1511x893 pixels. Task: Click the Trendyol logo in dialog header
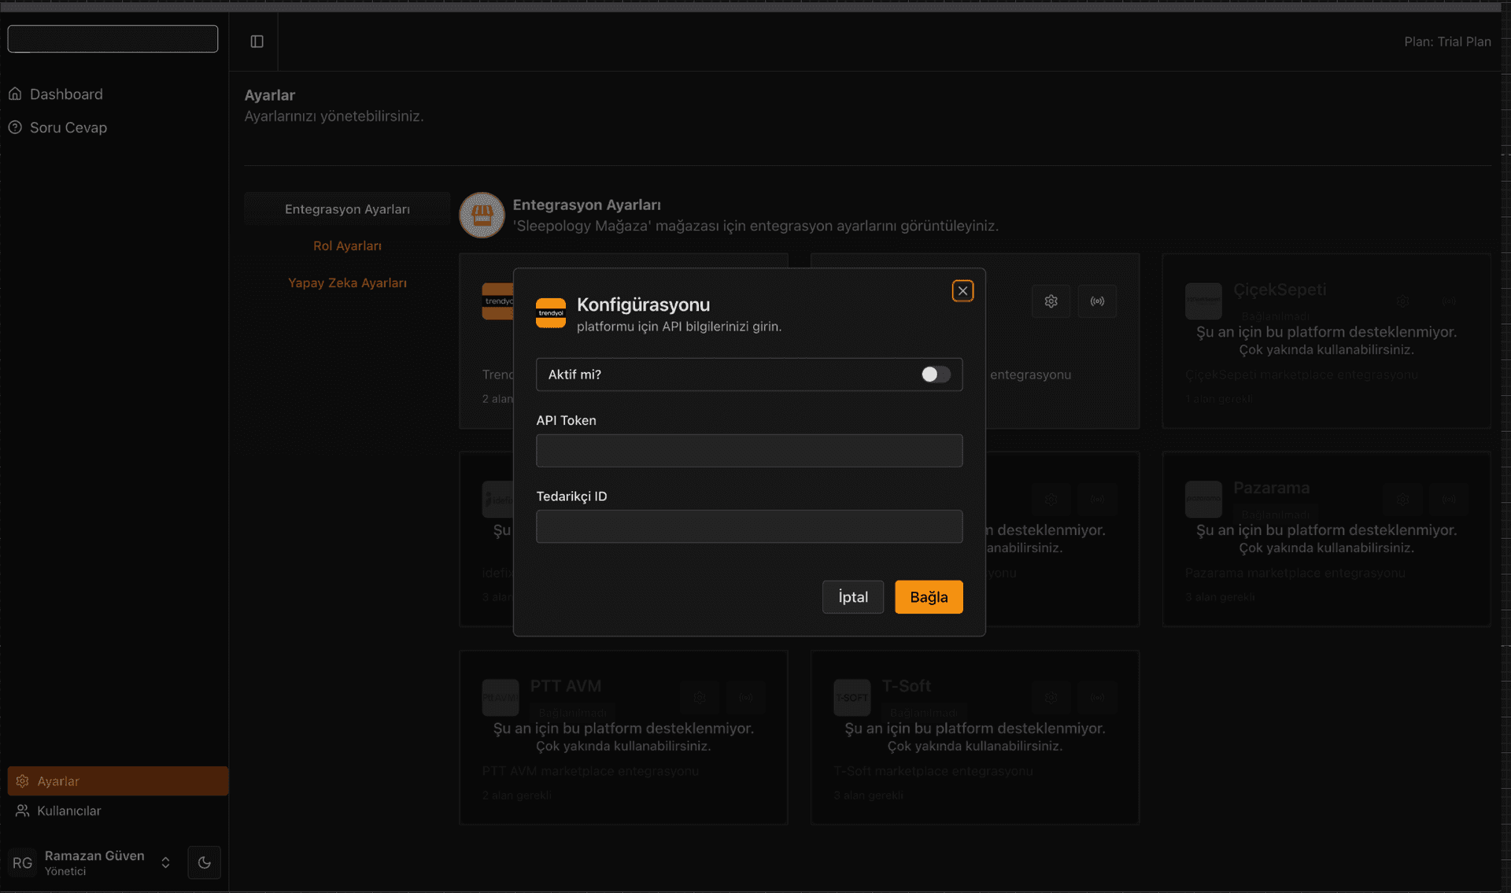click(x=550, y=313)
